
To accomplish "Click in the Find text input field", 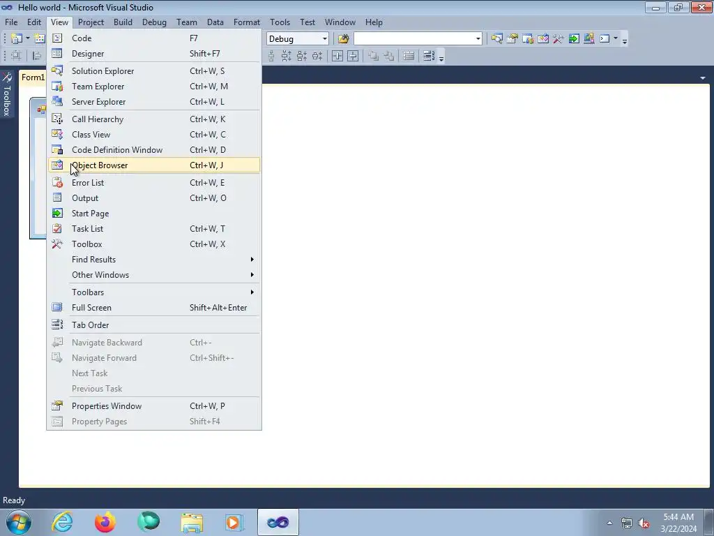I will [x=413, y=39].
